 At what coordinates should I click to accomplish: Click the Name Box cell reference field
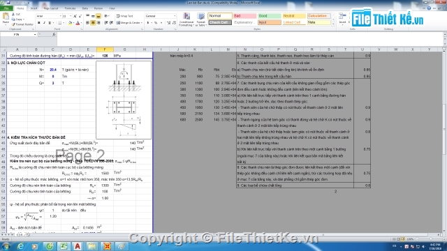[x=19, y=34]
